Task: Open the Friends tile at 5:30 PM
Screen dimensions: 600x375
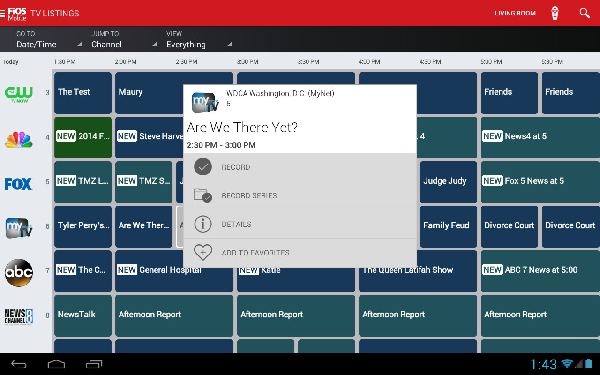Action: (571, 93)
